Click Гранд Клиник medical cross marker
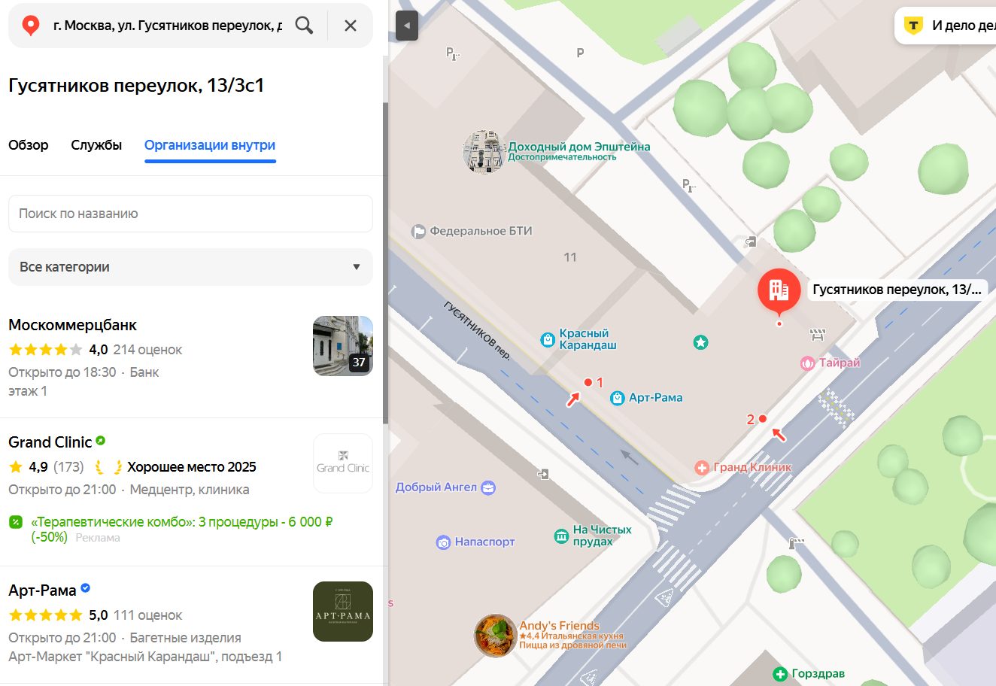Viewport: 996px width, 686px height. 702,468
